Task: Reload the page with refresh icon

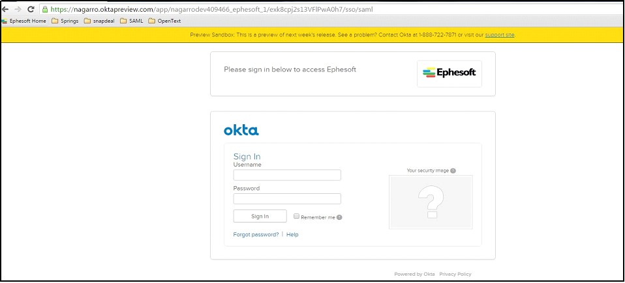Action: (x=31, y=8)
